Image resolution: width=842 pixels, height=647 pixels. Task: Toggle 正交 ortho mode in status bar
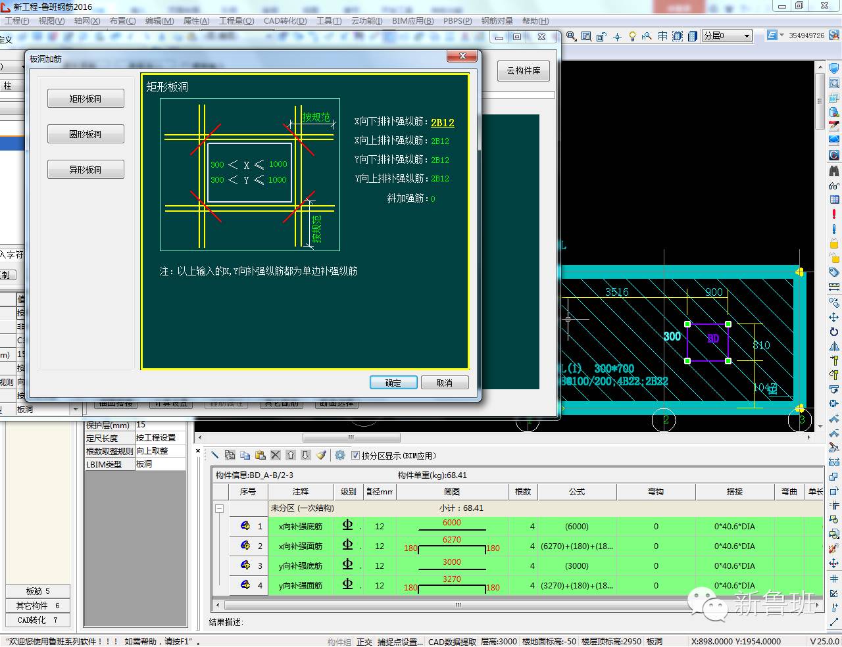click(364, 642)
